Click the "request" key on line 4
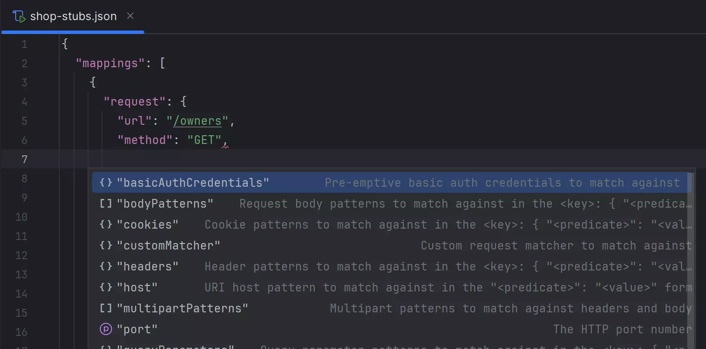 coord(134,102)
